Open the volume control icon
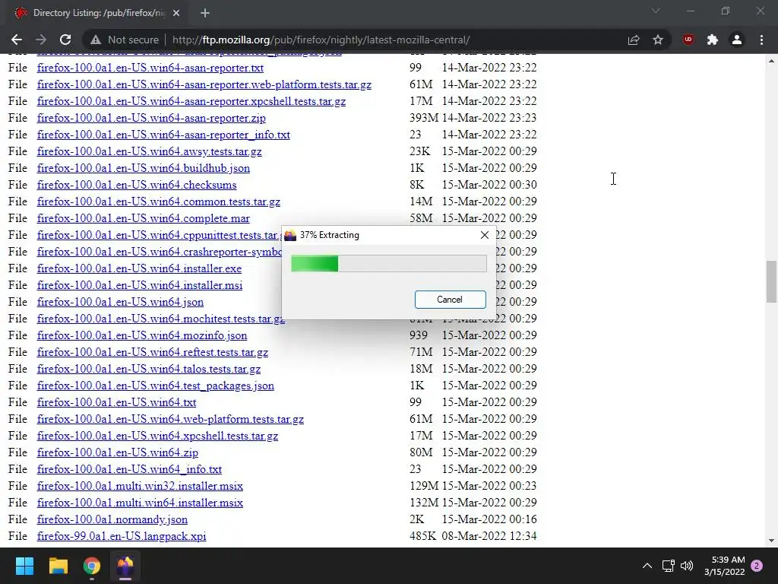 pos(687,566)
